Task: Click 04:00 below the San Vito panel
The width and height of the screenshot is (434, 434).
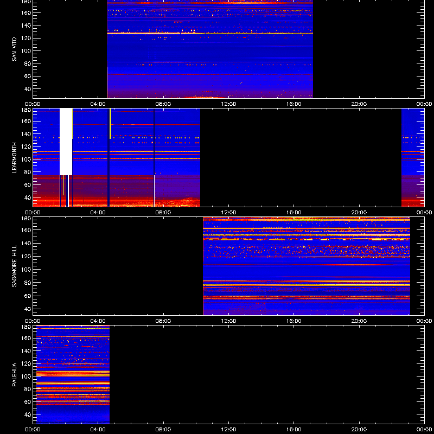Action: click(x=98, y=104)
